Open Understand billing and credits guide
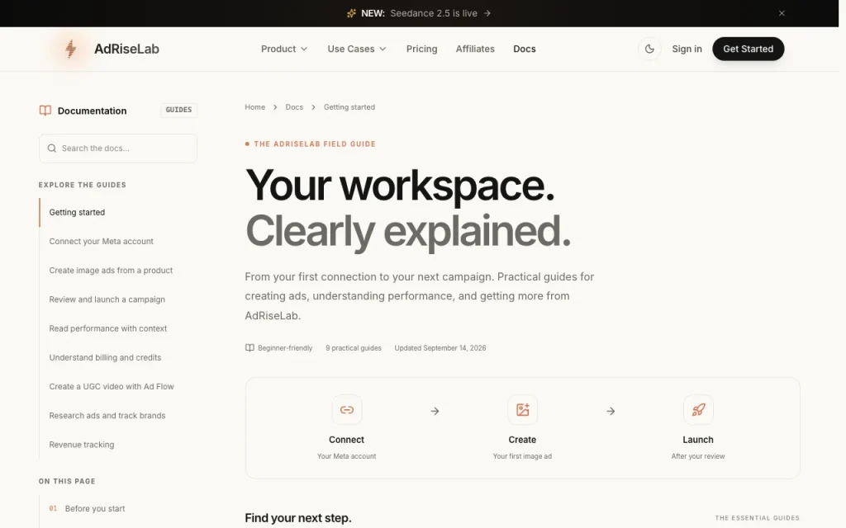The image size is (846, 528). click(x=105, y=358)
